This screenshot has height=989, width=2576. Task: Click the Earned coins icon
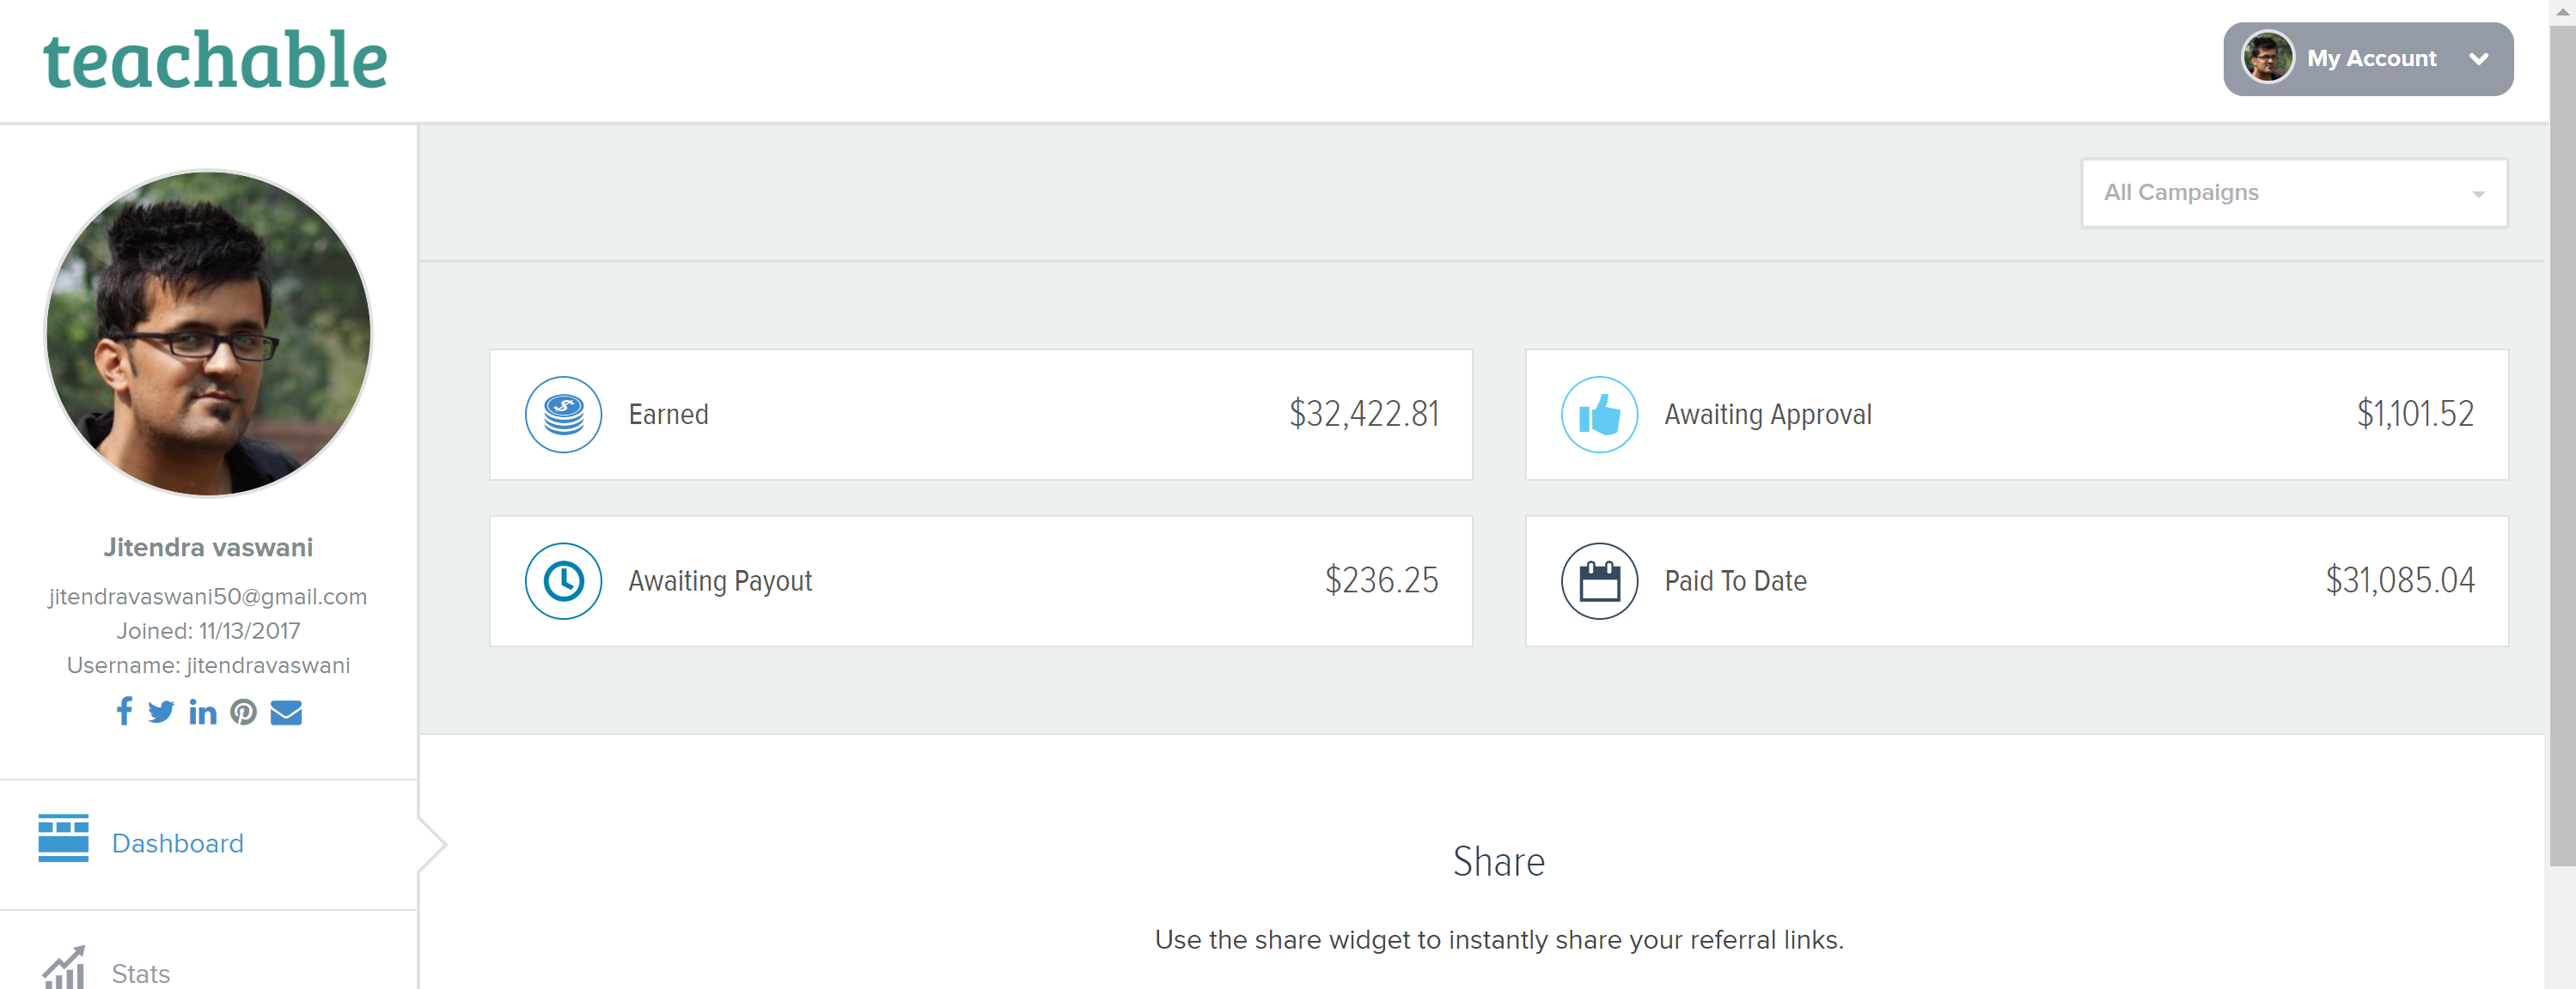point(563,415)
